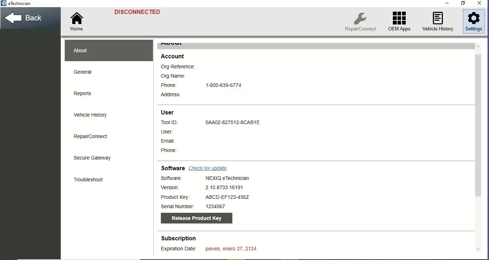Viewport: 489px width, 260px height.
Task: Click the DISCONNECTED status label
Action: tap(137, 12)
